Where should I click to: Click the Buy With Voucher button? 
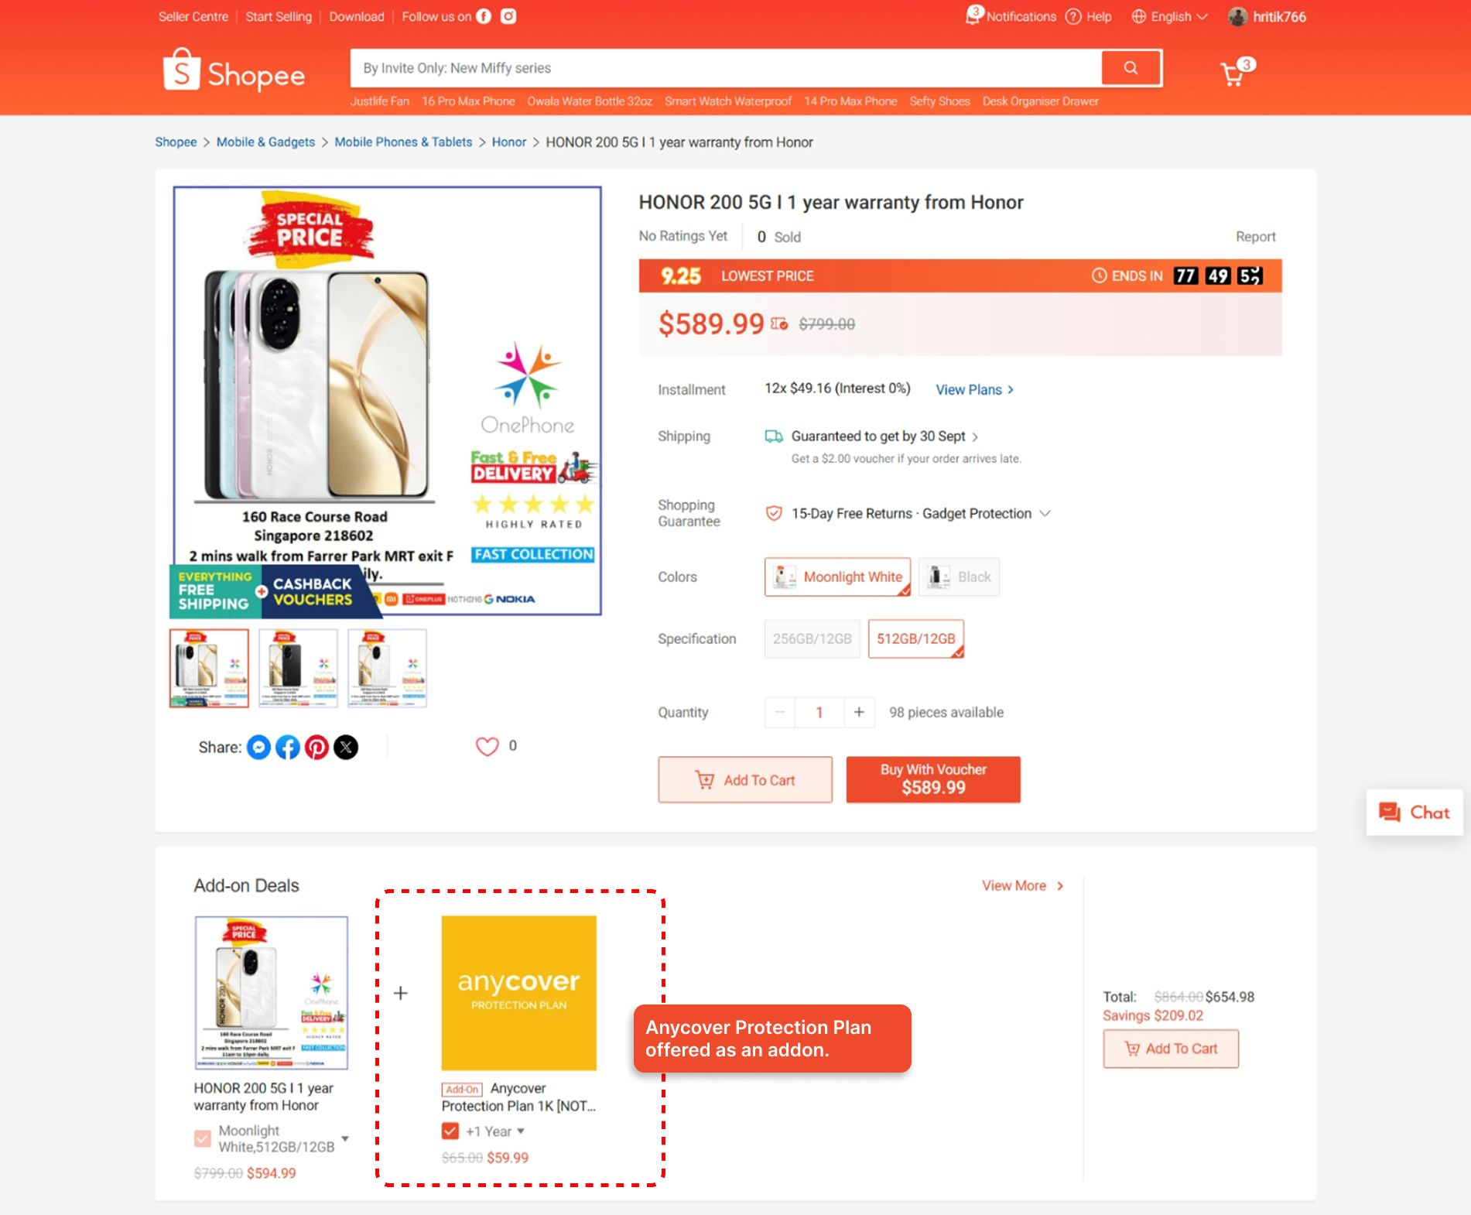click(x=933, y=779)
